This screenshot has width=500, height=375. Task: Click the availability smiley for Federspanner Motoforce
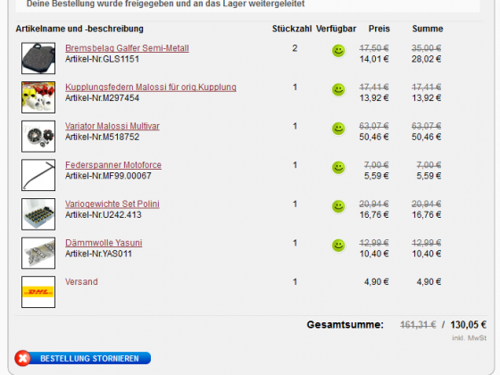tap(338, 168)
